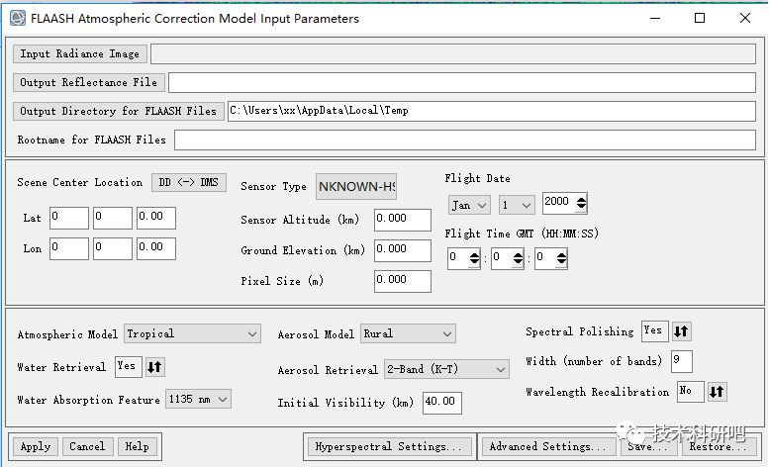Click the Lon seconds field
The image size is (770, 467).
[156, 248]
